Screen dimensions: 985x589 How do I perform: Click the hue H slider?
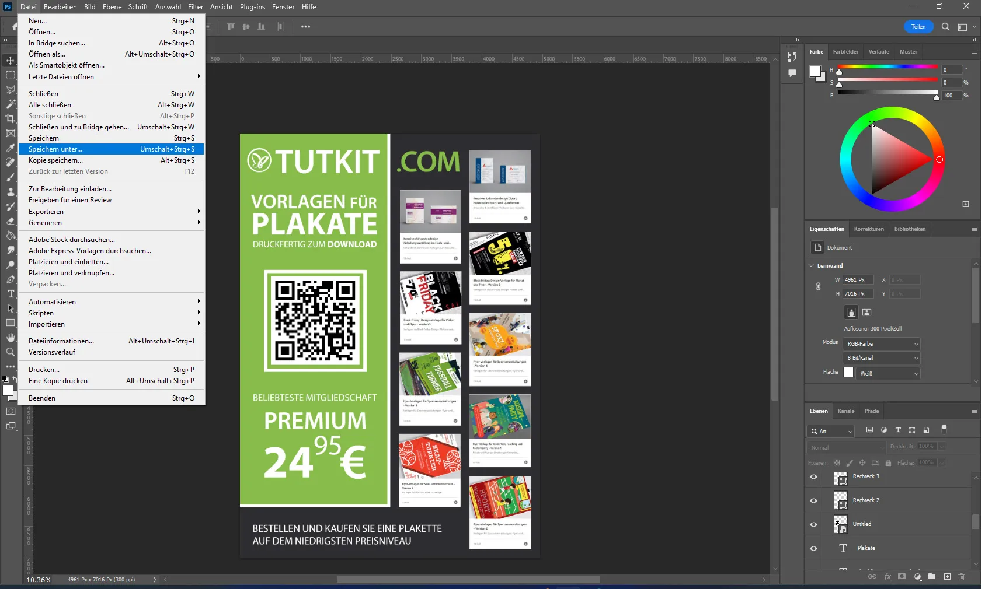[x=887, y=67]
